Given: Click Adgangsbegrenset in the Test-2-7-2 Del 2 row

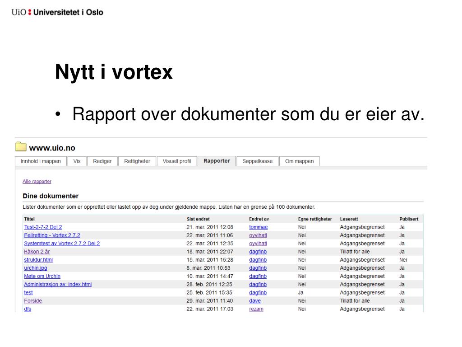Looking at the screenshot, I should (x=362, y=227).
